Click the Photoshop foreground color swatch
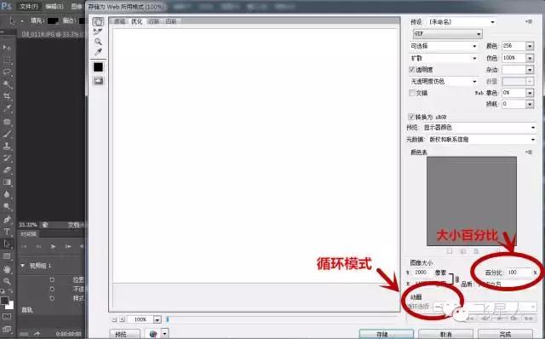 click(x=4, y=301)
